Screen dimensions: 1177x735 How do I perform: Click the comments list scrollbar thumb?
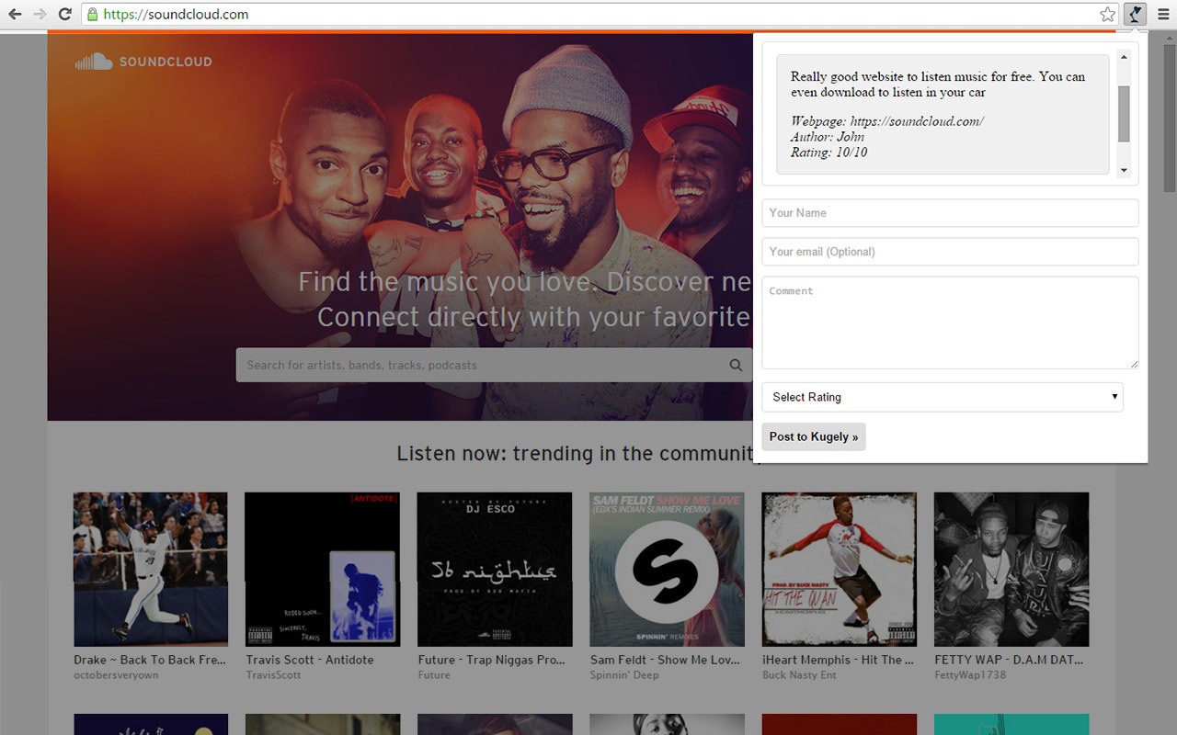click(x=1124, y=114)
